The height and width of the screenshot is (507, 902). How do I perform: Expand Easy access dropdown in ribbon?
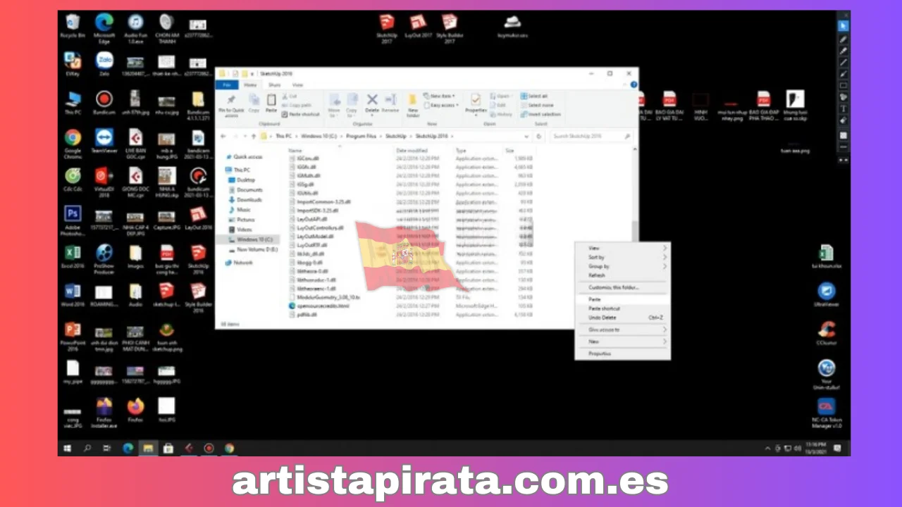[440, 105]
